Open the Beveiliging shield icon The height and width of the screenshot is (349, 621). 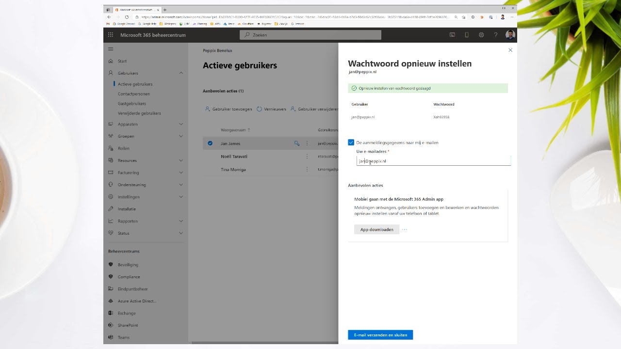tap(111, 265)
